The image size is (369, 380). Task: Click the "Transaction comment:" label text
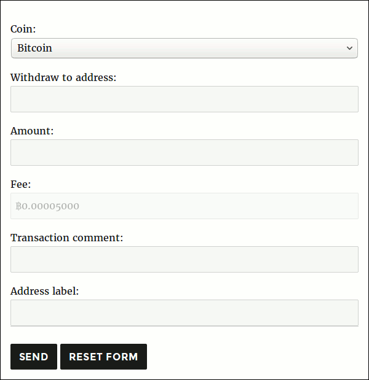coord(66,238)
